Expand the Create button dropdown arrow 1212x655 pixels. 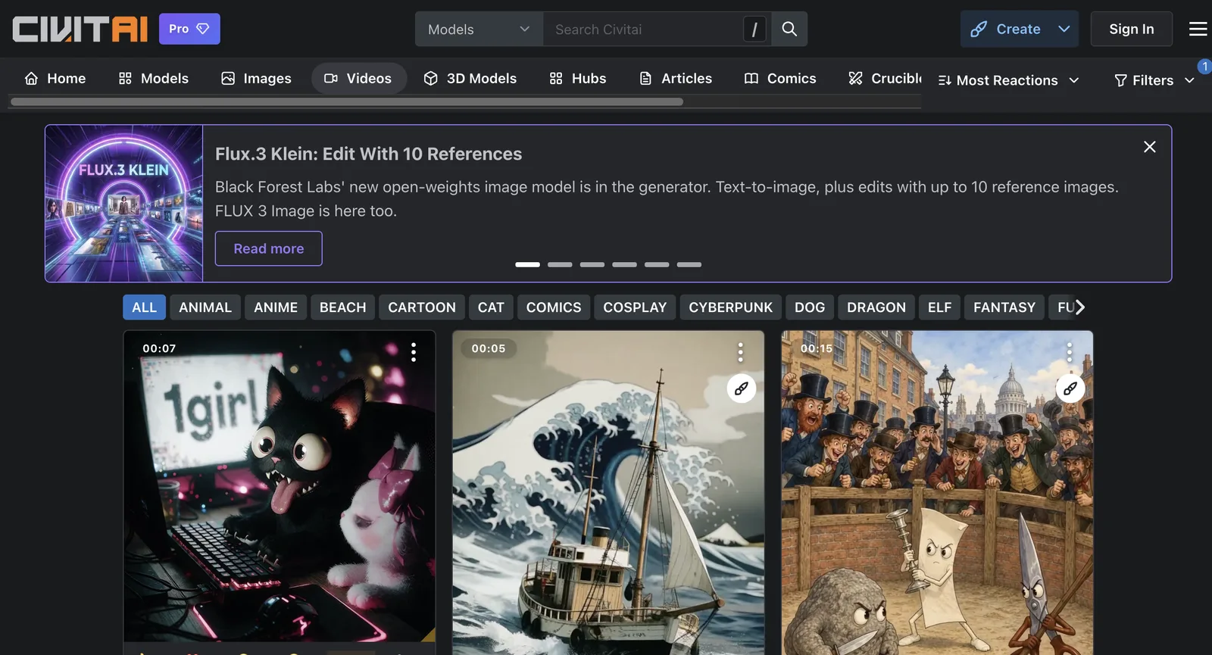coord(1064,29)
